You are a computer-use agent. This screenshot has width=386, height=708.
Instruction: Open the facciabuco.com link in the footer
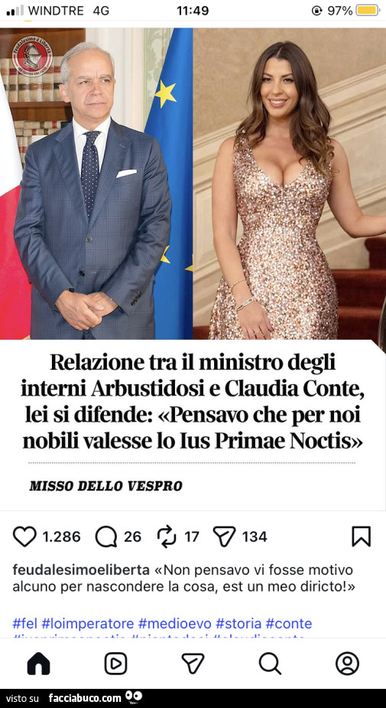(x=85, y=698)
